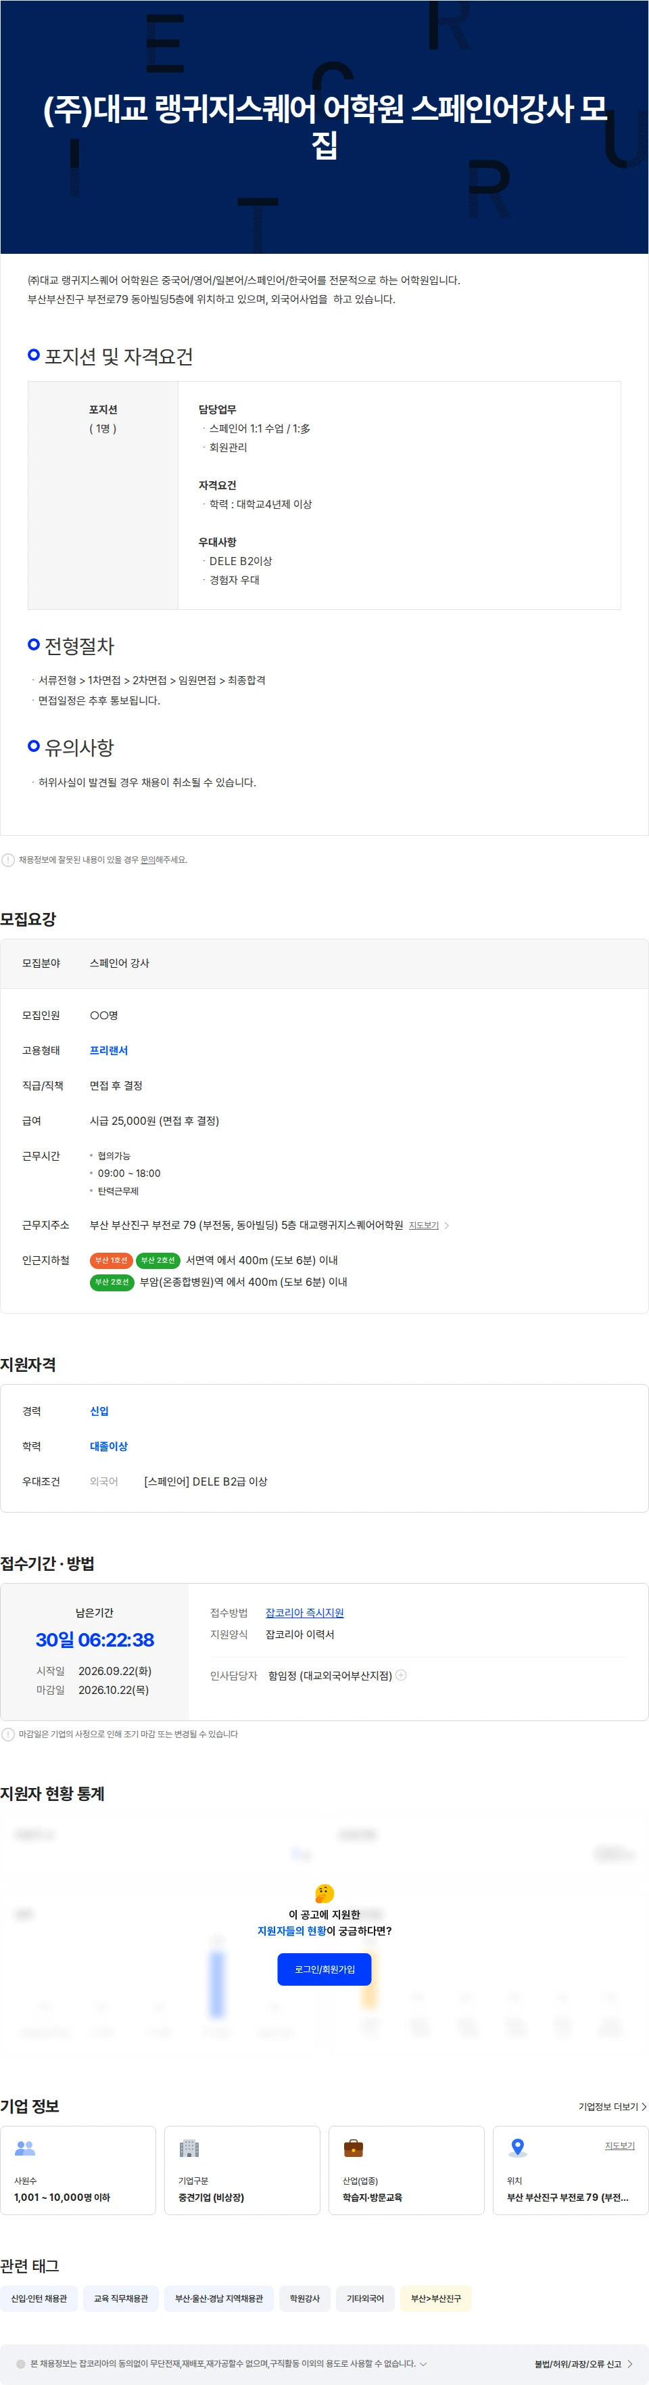The width and height of the screenshot is (649, 2385).
Task: Click the 탄력근무제 working time item
Action: 118,1190
